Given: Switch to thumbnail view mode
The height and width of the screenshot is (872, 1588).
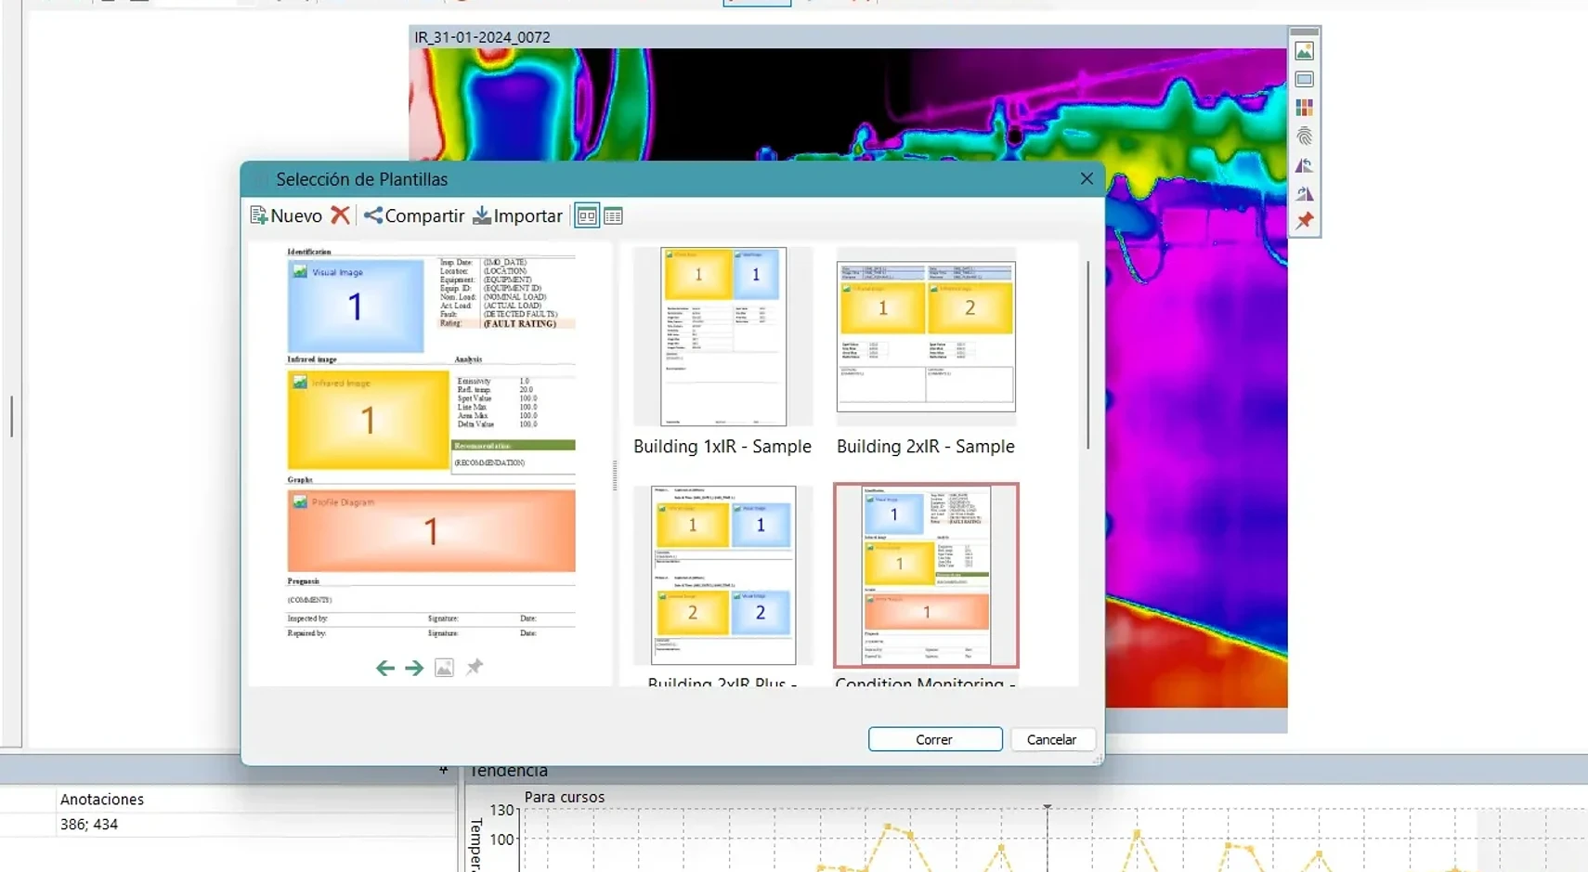Looking at the screenshot, I should point(587,216).
